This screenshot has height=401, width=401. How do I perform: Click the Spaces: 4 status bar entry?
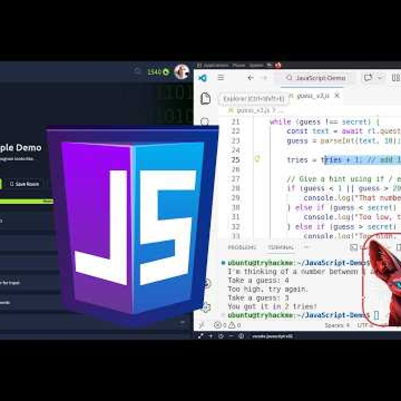point(337,325)
